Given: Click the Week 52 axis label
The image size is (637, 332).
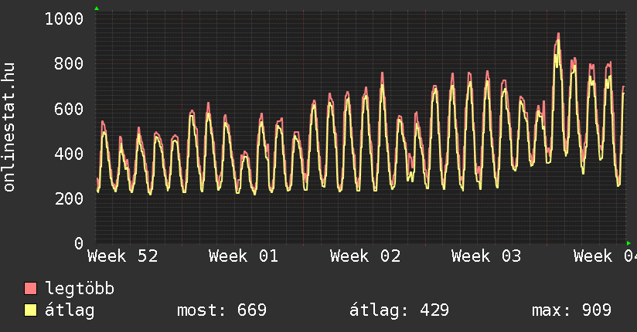Looking at the screenshot, I should (123, 256).
